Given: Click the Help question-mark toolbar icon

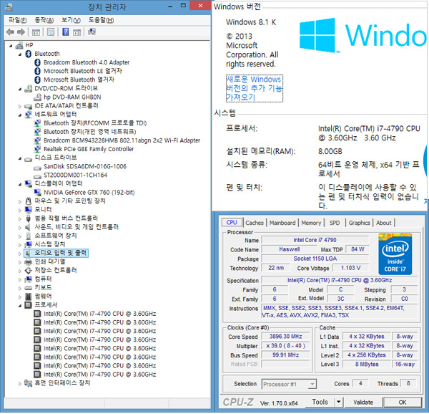Looking at the screenshot, I should (x=65, y=32).
